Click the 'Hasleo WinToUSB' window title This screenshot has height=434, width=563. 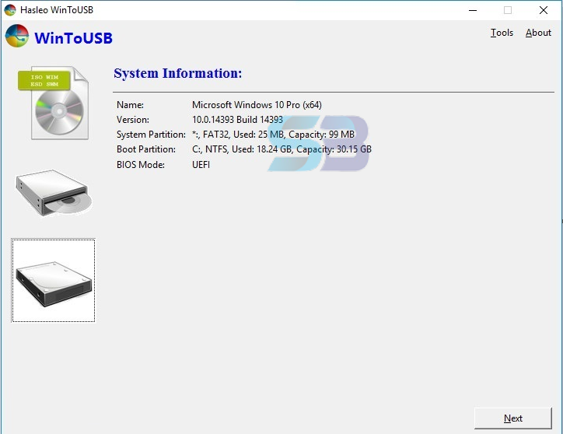pos(57,10)
